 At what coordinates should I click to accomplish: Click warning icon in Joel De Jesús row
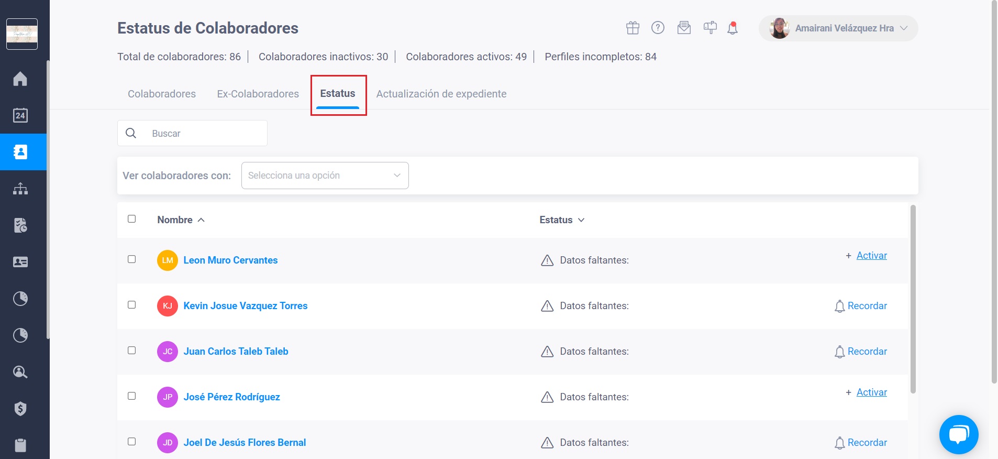tap(547, 443)
